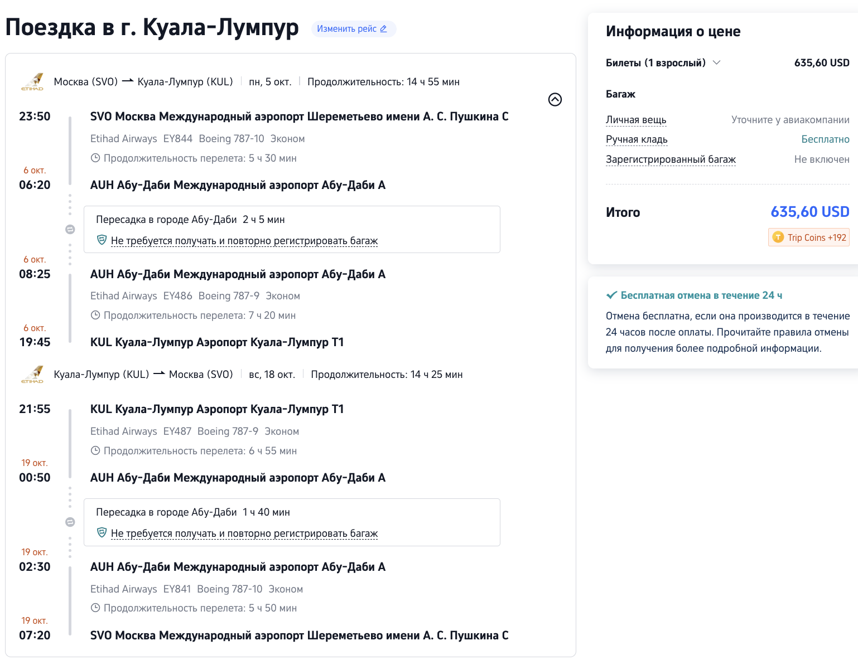Click the Trip Coins +192 badge
The width and height of the screenshot is (858, 660).
pos(809,237)
